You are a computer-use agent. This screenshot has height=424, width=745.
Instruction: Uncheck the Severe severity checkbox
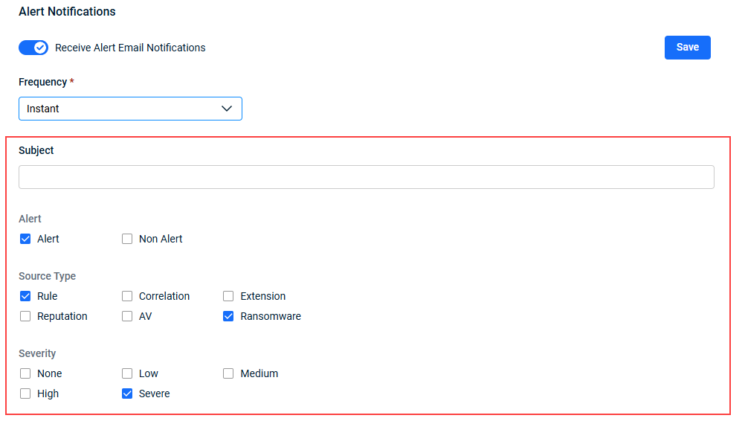coord(127,394)
